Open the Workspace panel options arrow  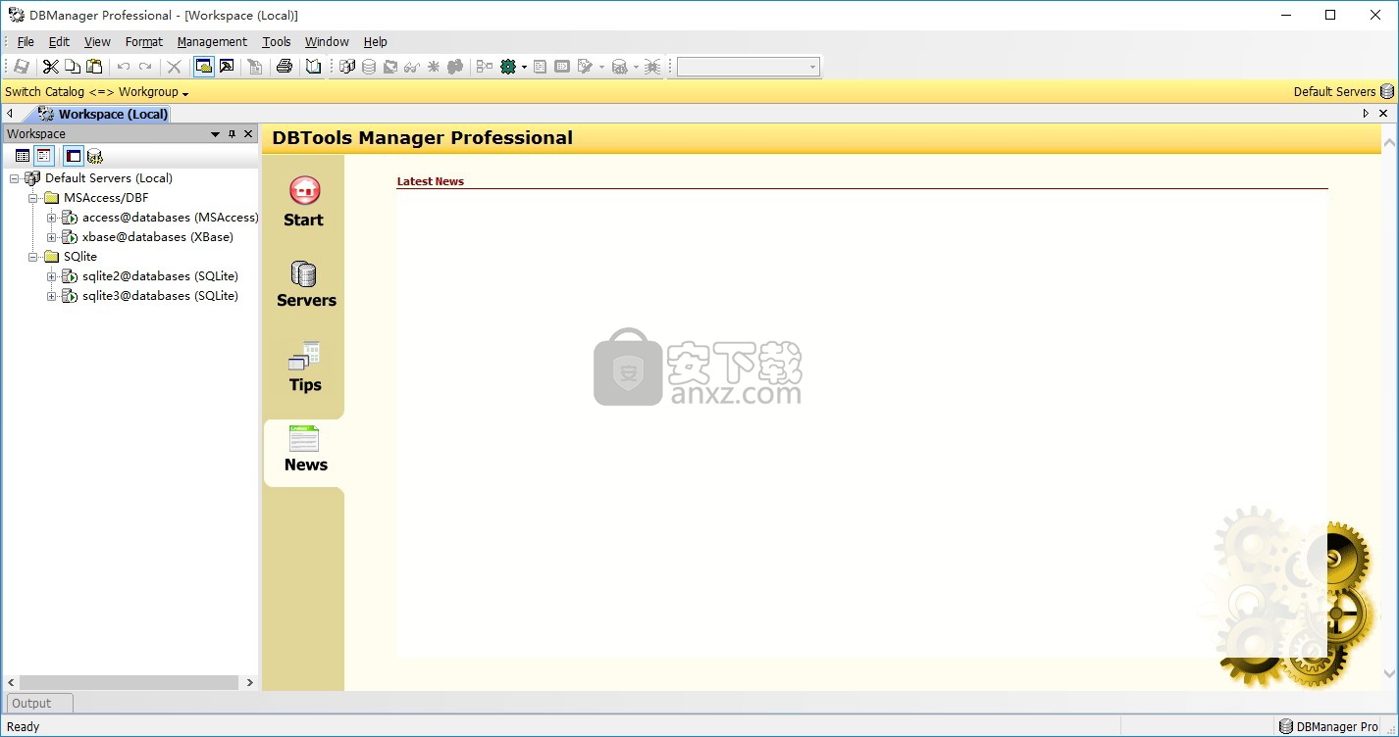tap(216, 134)
